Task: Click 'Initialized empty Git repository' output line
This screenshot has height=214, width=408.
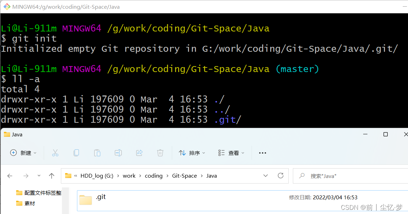Action: point(199,49)
